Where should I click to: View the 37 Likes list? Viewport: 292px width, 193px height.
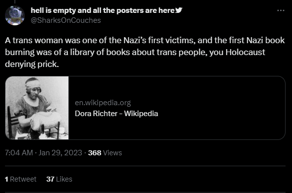[59, 179]
